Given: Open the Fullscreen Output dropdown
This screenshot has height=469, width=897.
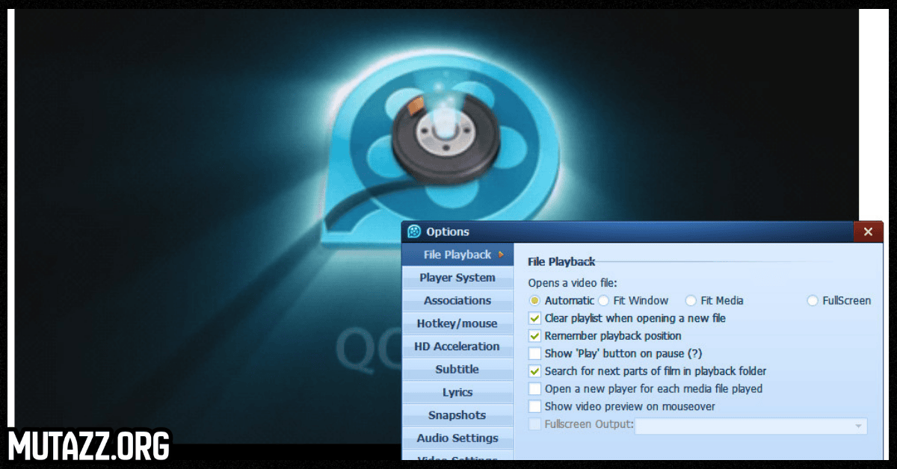Looking at the screenshot, I should point(858,426).
